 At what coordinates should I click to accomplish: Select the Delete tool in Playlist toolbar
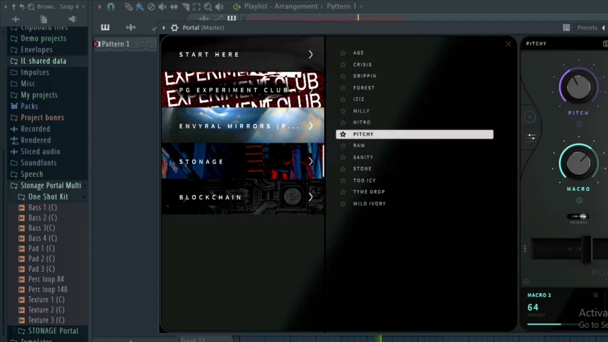[x=151, y=7]
